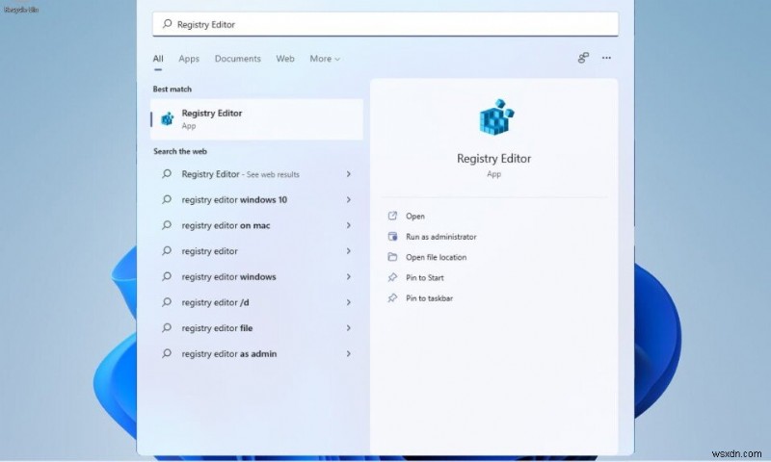Click search icon beside 'registry editor file'
Screen dimensions: 771x462
pyautogui.click(x=167, y=327)
